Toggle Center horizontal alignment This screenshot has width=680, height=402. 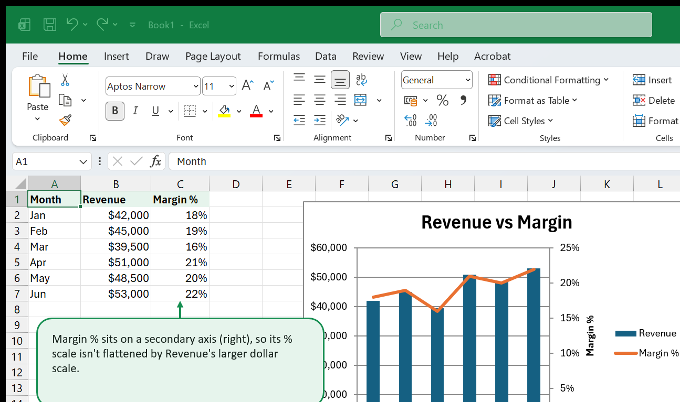click(x=320, y=100)
